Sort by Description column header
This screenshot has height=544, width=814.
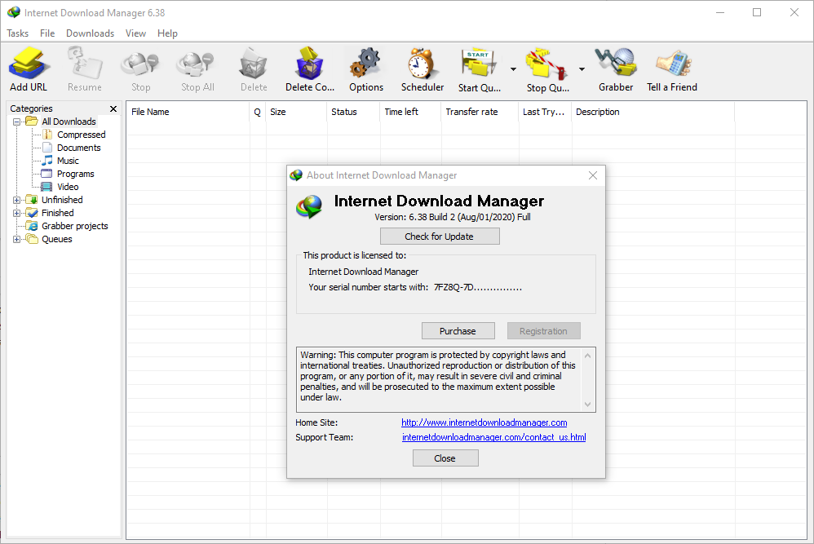coord(653,112)
